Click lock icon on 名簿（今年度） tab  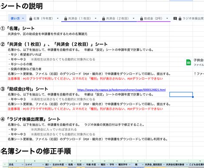click(31, 19)
